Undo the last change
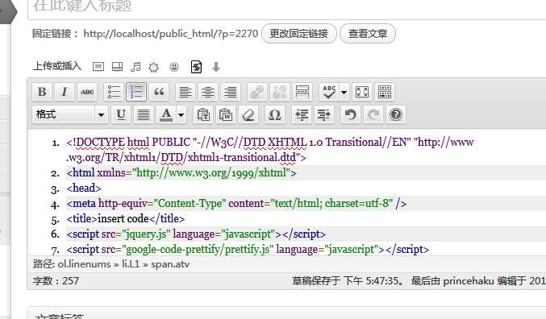Image resolution: width=546 pixels, height=319 pixels. 351,114
